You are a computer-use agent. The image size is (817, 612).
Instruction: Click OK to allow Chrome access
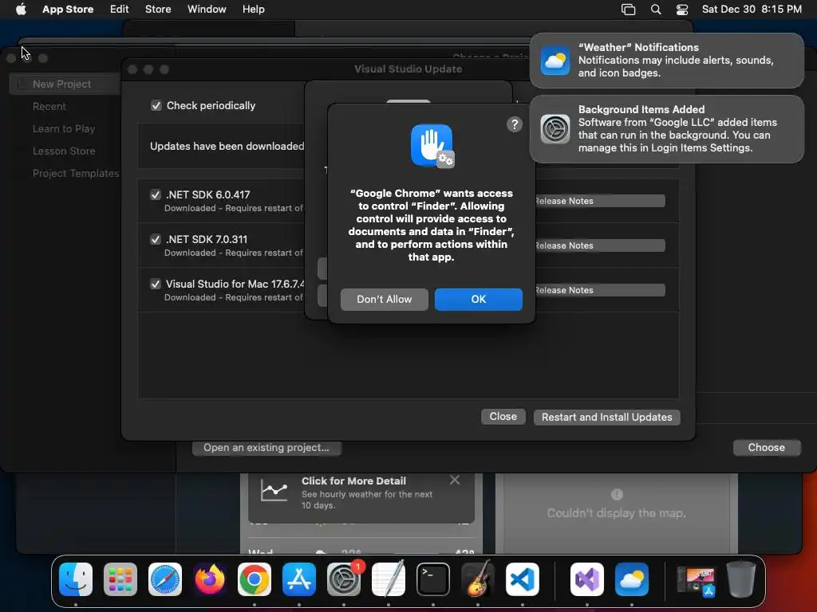click(479, 300)
